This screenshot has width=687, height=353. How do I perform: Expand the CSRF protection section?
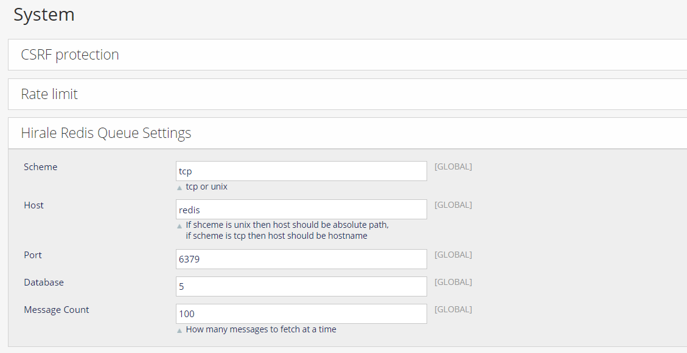[x=70, y=55]
